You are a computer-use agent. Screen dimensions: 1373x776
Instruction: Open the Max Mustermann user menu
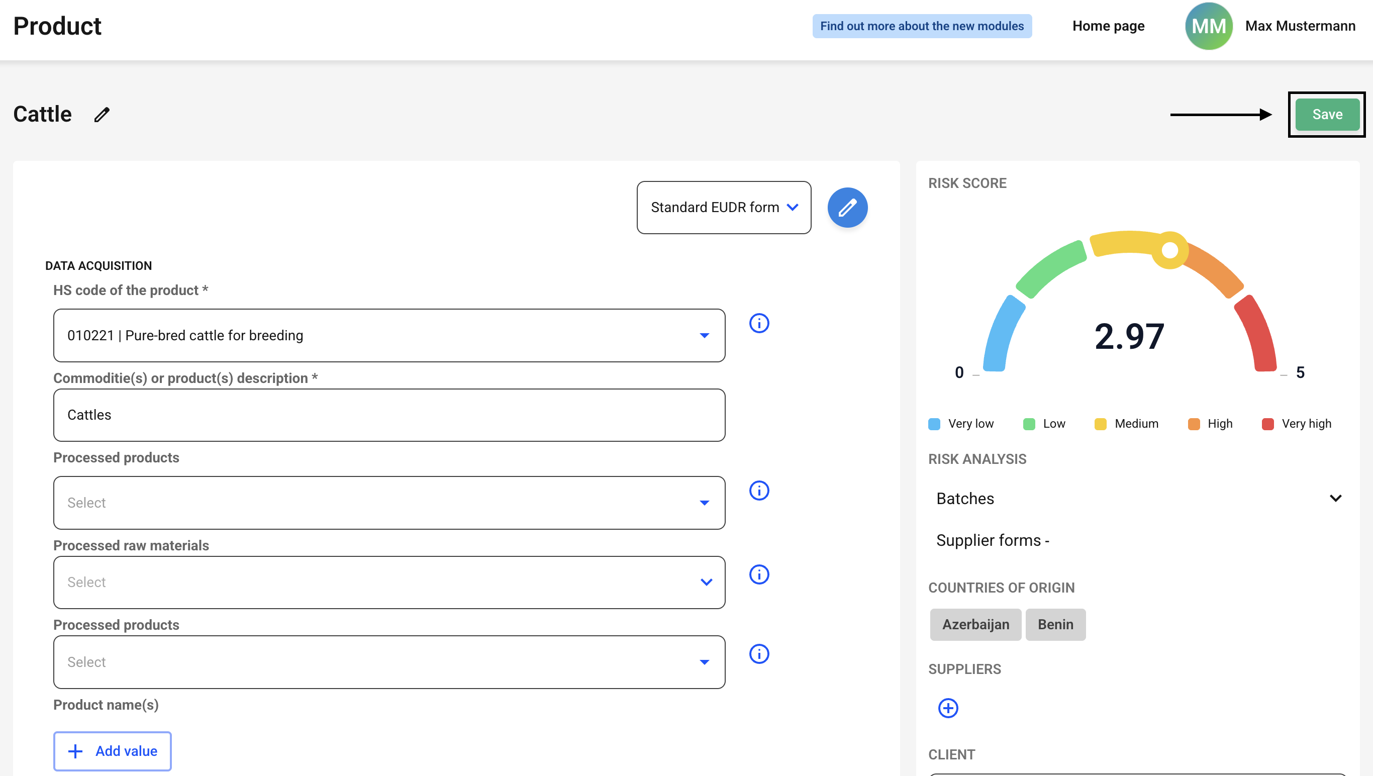(x=1300, y=26)
